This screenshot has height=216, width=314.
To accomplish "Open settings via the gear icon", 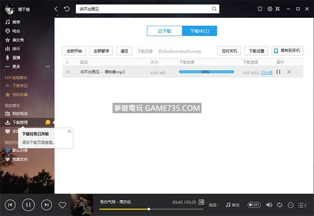I will (x=270, y=9).
